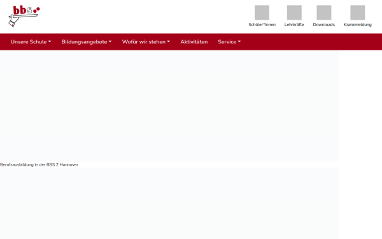
Task: Follow the Schüler*innen text link
Action: pyautogui.click(x=262, y=25)
